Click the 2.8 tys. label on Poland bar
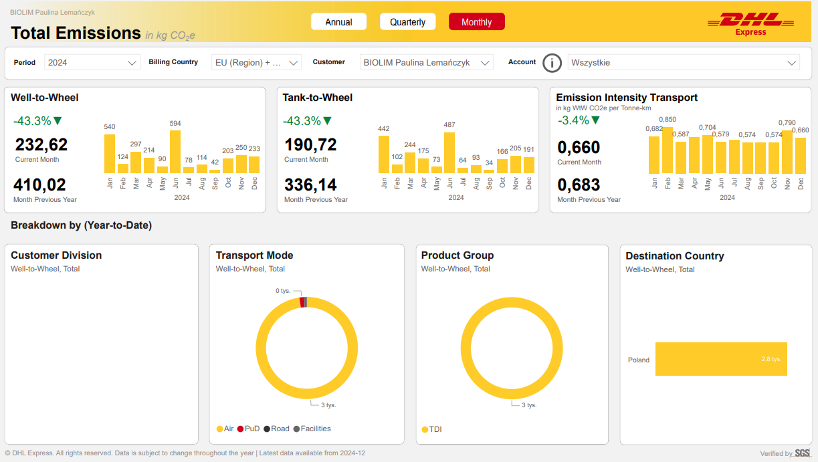 (771, 359)
